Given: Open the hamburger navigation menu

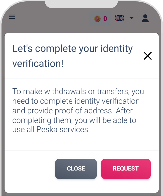Looking at the screenshot, I should tap(12, 17).
